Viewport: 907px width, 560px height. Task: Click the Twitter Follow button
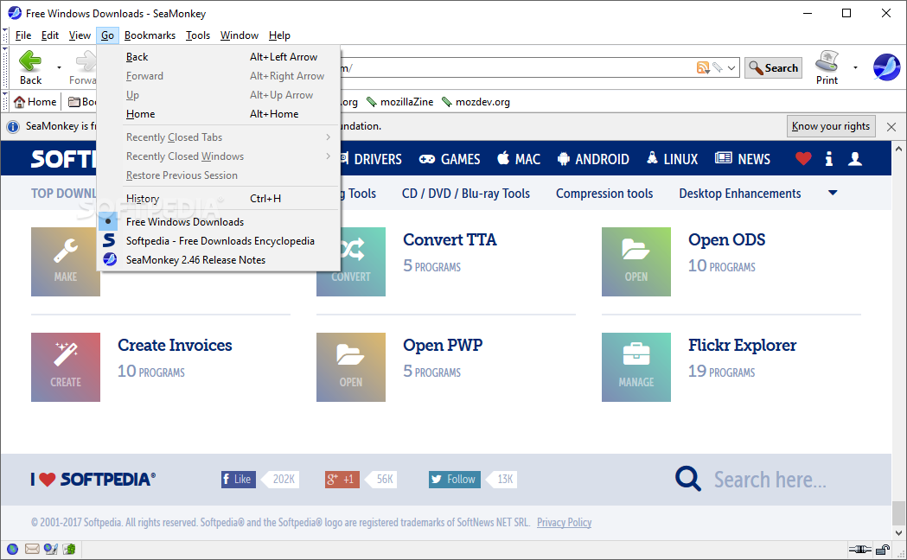tap(455, 479)
